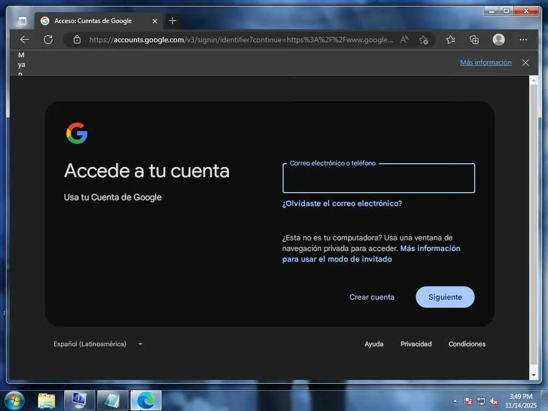This screenshot has width=548, height=411.
Task: Open the Condiciones link
Action: [x=467, y=344]
